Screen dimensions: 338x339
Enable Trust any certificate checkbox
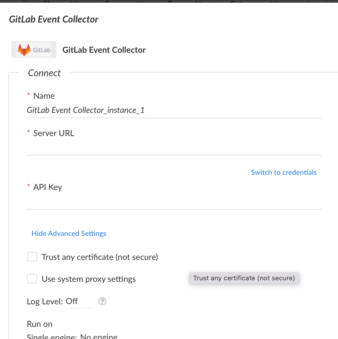[32, 257]
